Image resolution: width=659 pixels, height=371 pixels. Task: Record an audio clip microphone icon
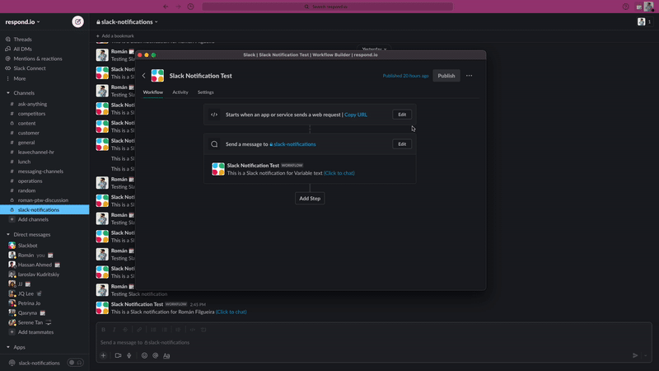129,355
